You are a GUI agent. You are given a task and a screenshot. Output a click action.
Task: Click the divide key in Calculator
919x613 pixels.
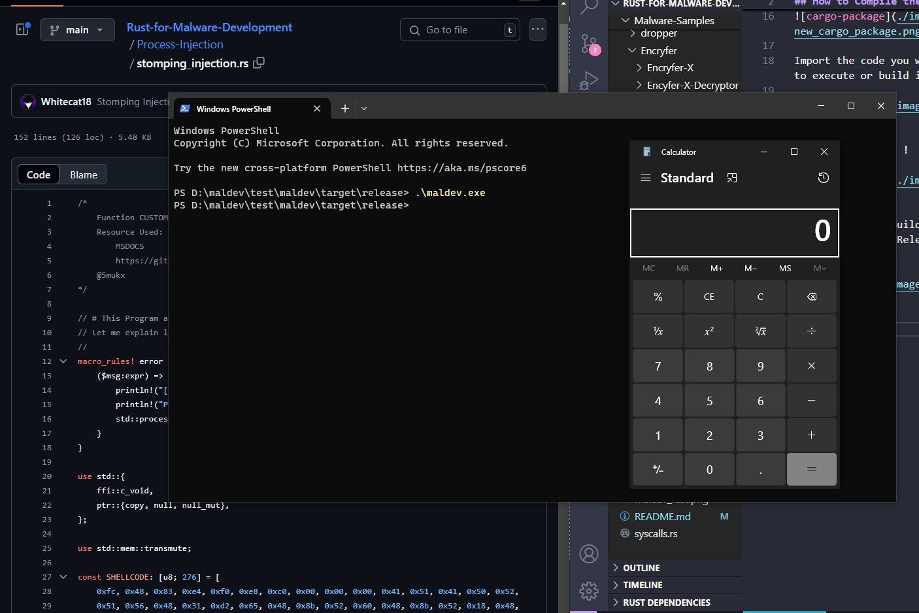[x=812, y=331]
